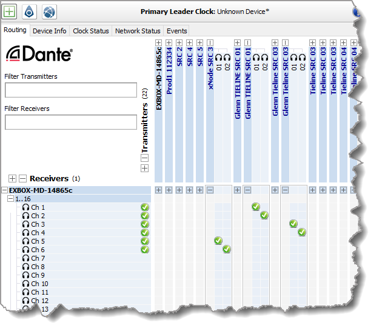Click the headphone icon beside Ch 10
382x334 pixels.
(x=25, y=284)
